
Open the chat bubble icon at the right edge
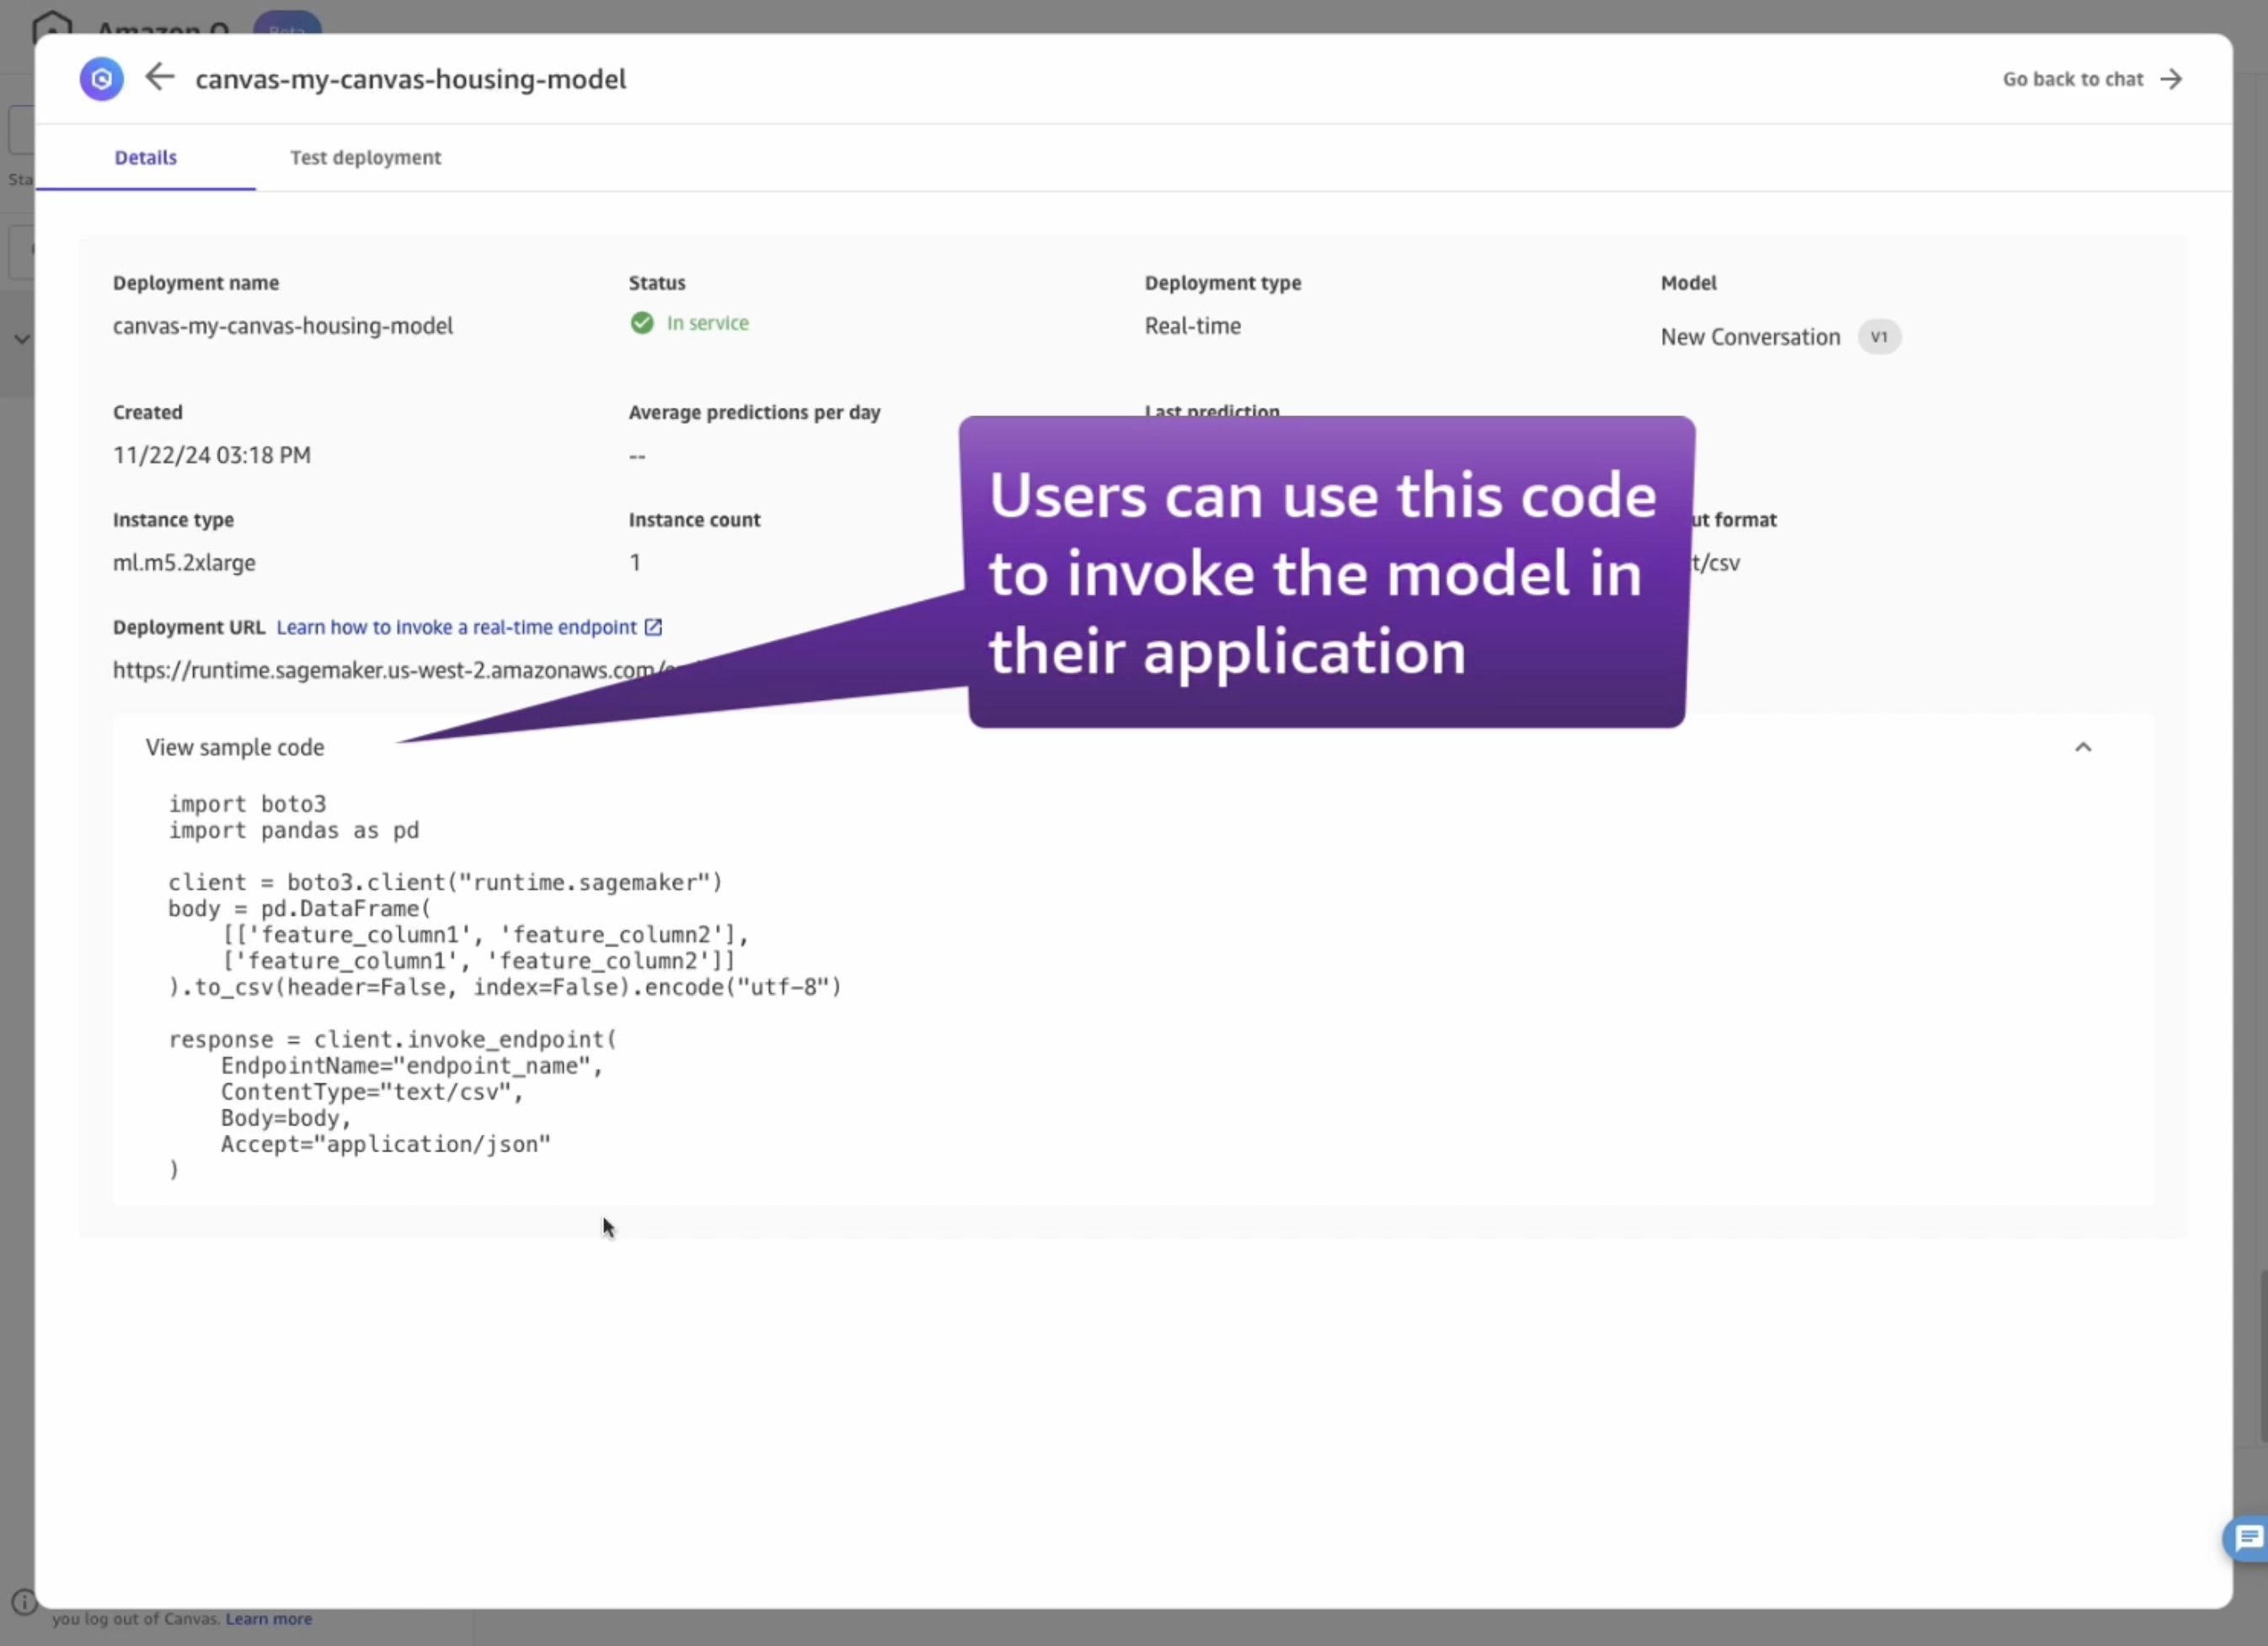2249,1538
